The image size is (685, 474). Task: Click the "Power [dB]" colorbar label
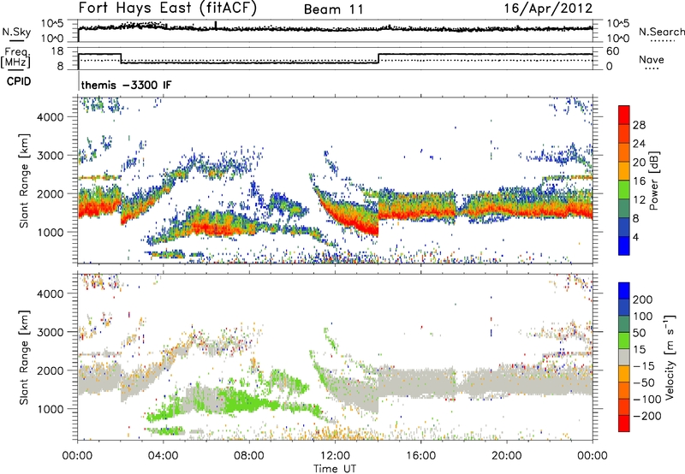[x=653, y=181]
